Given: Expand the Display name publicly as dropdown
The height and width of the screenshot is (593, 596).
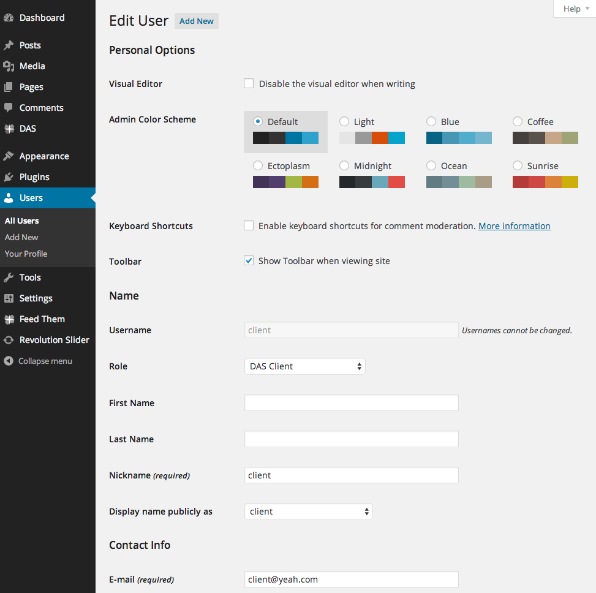Looking at the screenshot, I should [x=309, y=512].
